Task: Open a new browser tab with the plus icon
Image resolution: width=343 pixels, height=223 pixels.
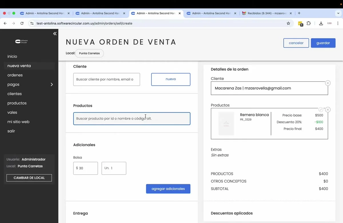Action: click(299, 13)
